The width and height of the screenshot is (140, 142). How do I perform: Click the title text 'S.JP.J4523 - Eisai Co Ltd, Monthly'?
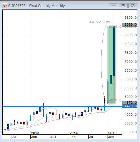coord(37,6)
